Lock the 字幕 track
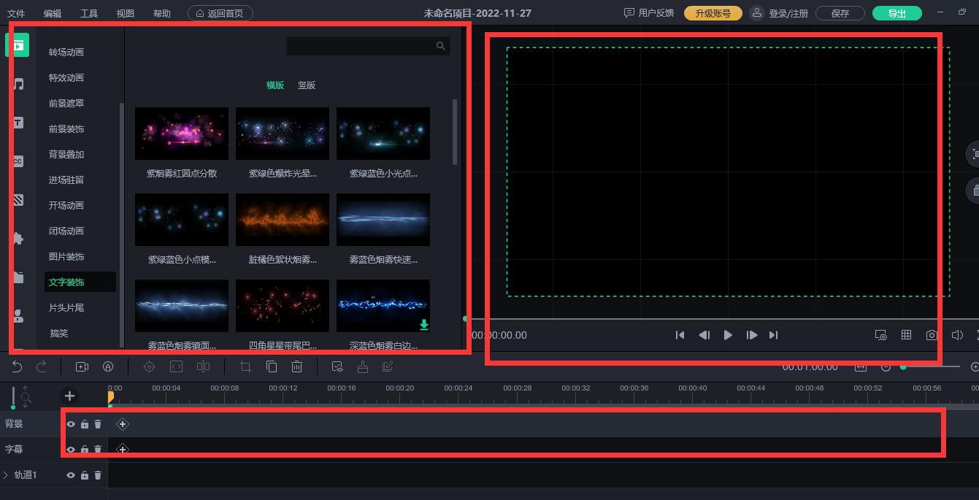Screen dimensions: 979x500 [85, 449]
